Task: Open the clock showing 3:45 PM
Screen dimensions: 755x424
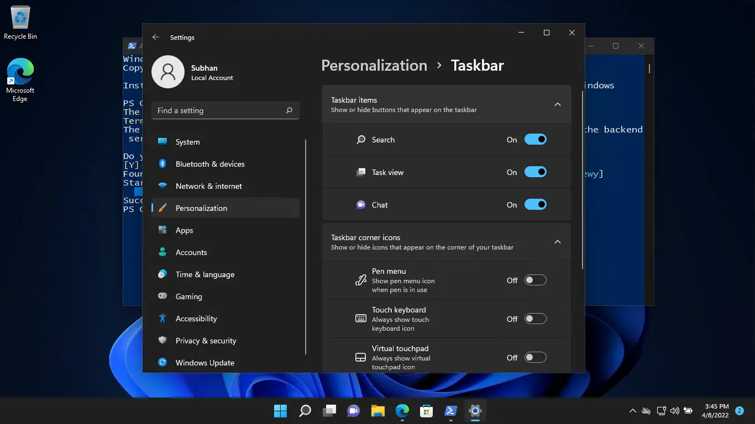Action: tap(716, 411)
